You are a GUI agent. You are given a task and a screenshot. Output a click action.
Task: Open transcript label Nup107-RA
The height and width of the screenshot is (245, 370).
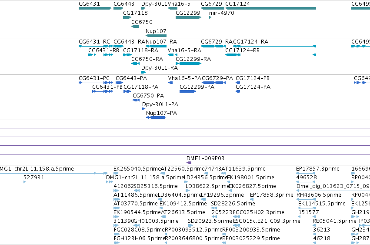point(161,42)
